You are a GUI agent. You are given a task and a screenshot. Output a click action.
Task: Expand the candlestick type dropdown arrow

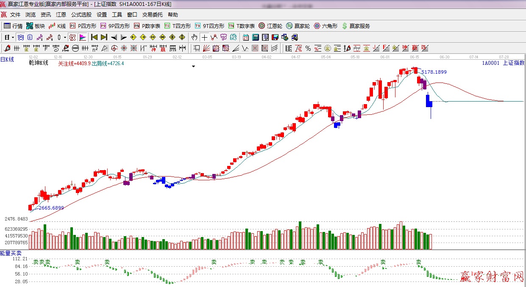pyautogui.click(x=65, y=37)
